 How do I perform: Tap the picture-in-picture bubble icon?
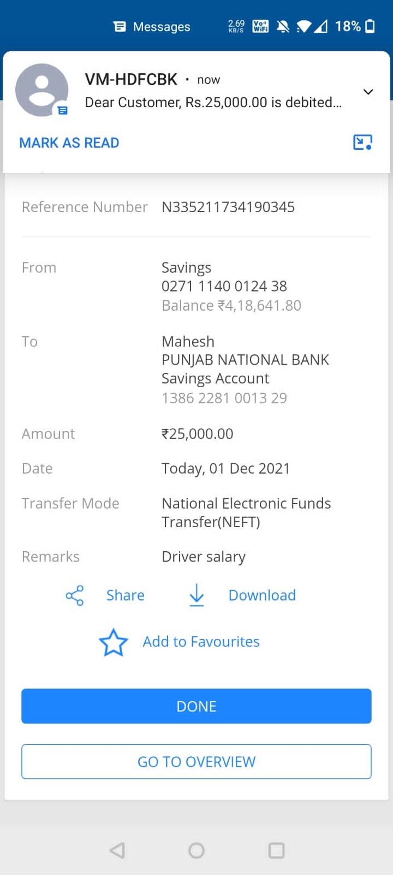coord(362,143)
